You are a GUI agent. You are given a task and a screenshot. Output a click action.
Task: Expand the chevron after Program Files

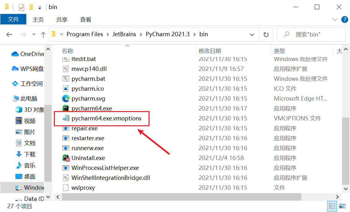click(108, 35)
